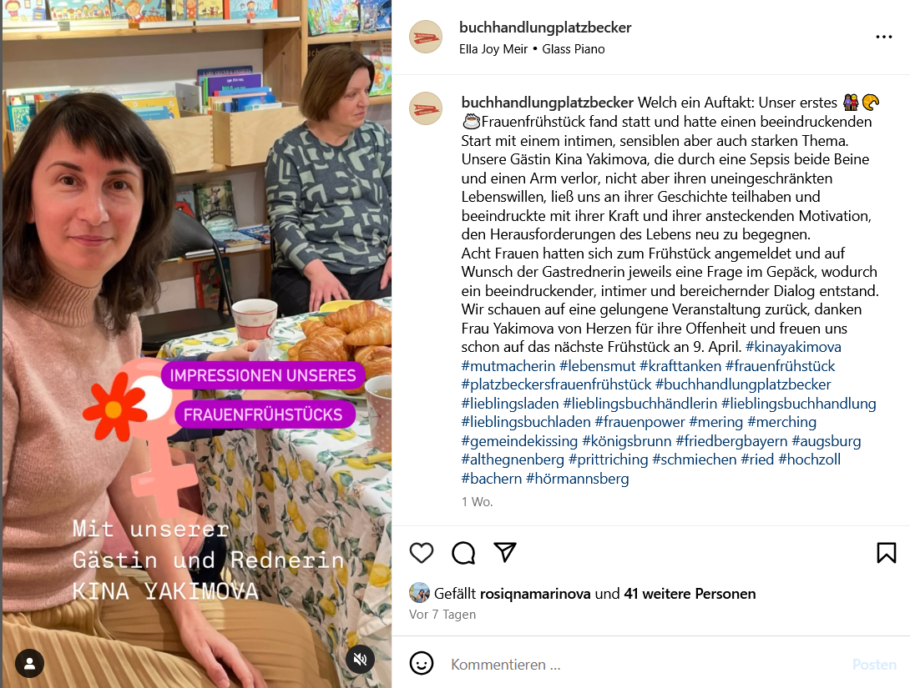Open more options three-dot menu

pos(884,37)
